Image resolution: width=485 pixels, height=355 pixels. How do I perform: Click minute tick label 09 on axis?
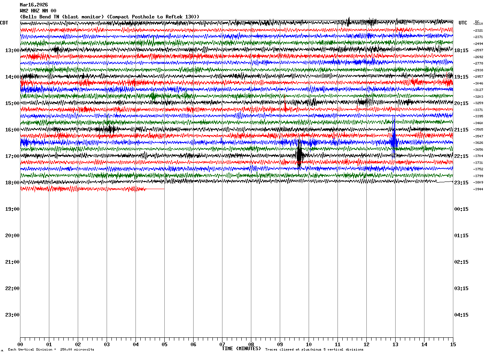(280, 345)
